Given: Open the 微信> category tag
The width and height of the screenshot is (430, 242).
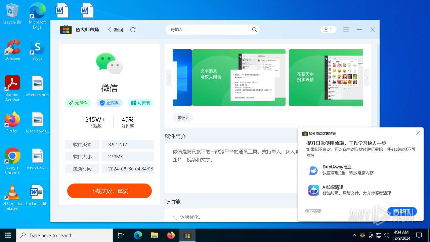Looking at the screenshot, I should point(182,118).
